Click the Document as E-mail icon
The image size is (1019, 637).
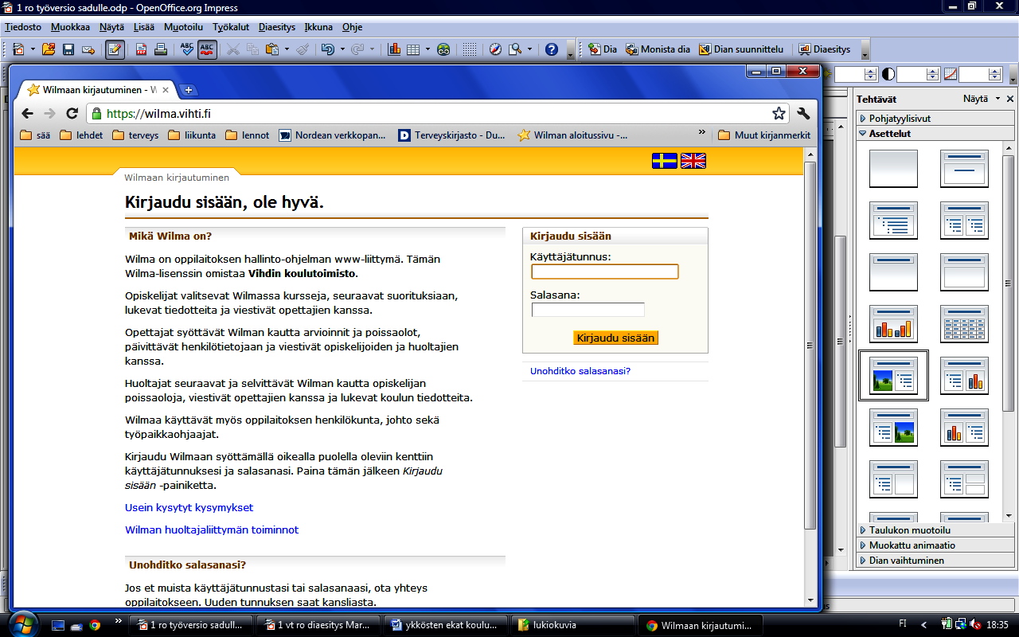click(88, 49)
